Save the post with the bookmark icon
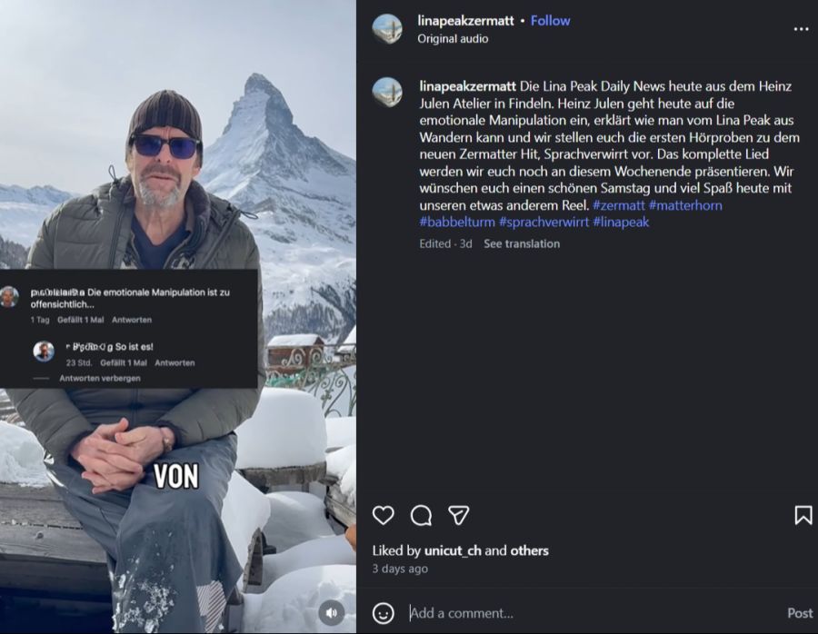The image size is (818, 634). point(803,516)
